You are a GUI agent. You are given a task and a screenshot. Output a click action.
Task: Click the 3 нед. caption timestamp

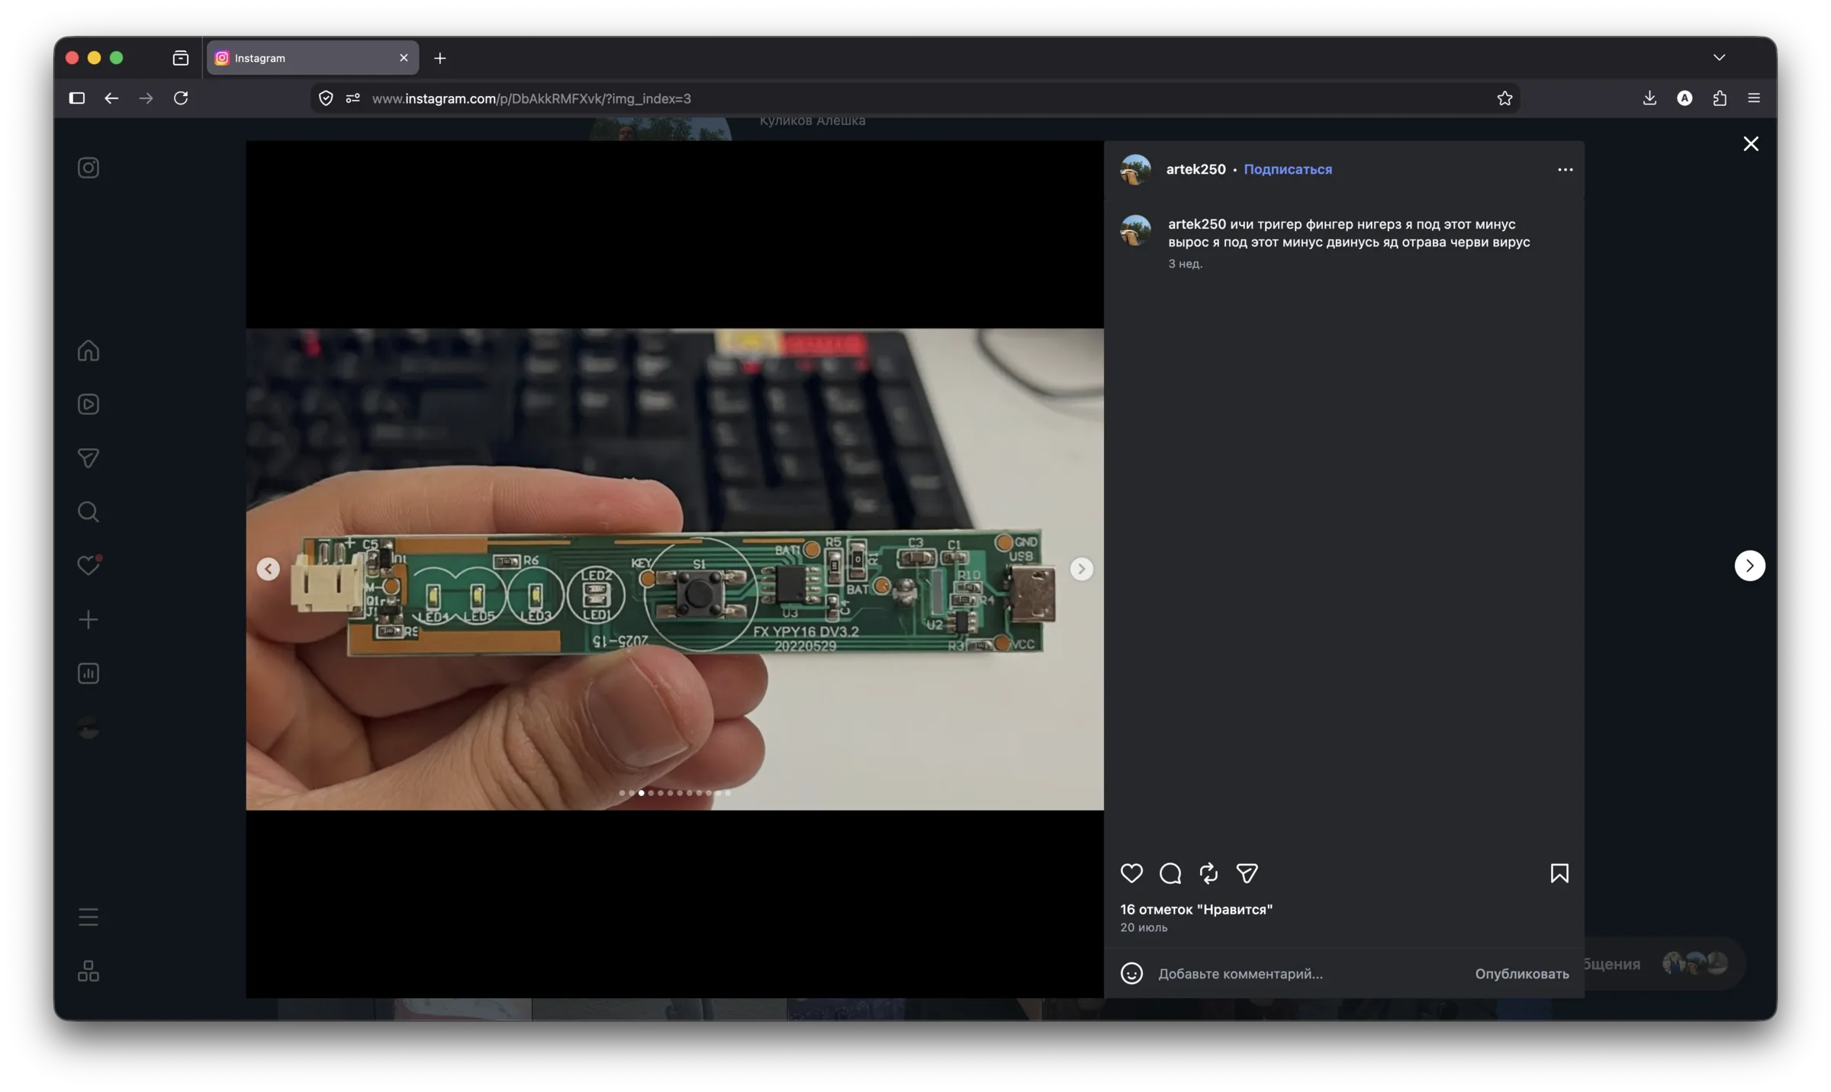pos(1185,264)
